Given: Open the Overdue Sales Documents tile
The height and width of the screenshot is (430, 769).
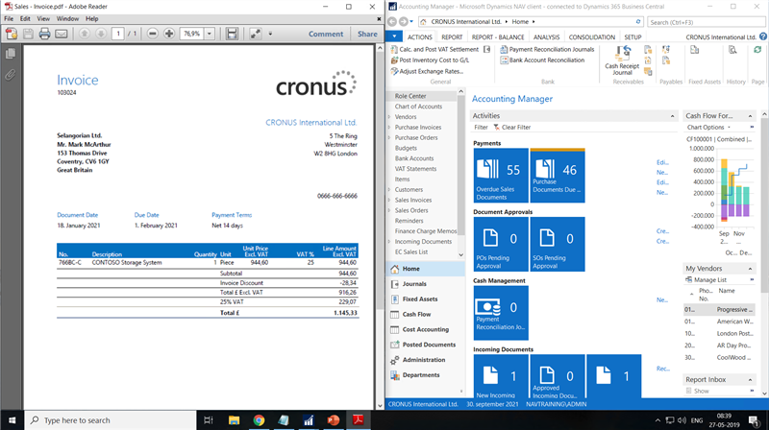Looking at the screenshot, I should point(501,176).
